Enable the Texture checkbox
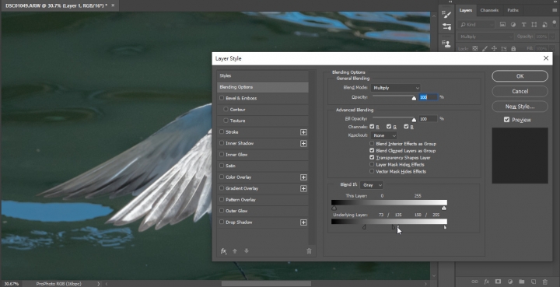This screenshot has width=560, height=287. (226, 121)
